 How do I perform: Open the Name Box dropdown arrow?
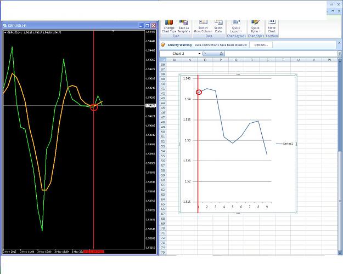pos(199,54)
